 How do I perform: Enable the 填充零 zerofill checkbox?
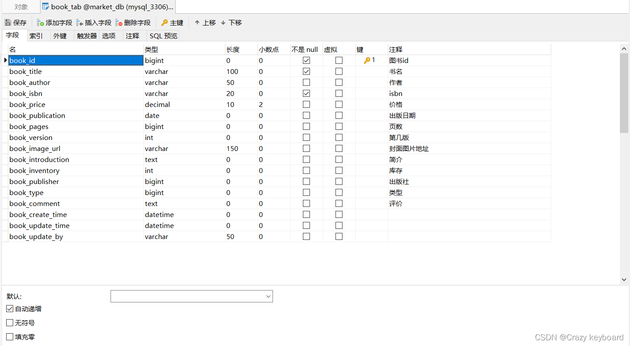pyautogui.click(x=10, y=337)
